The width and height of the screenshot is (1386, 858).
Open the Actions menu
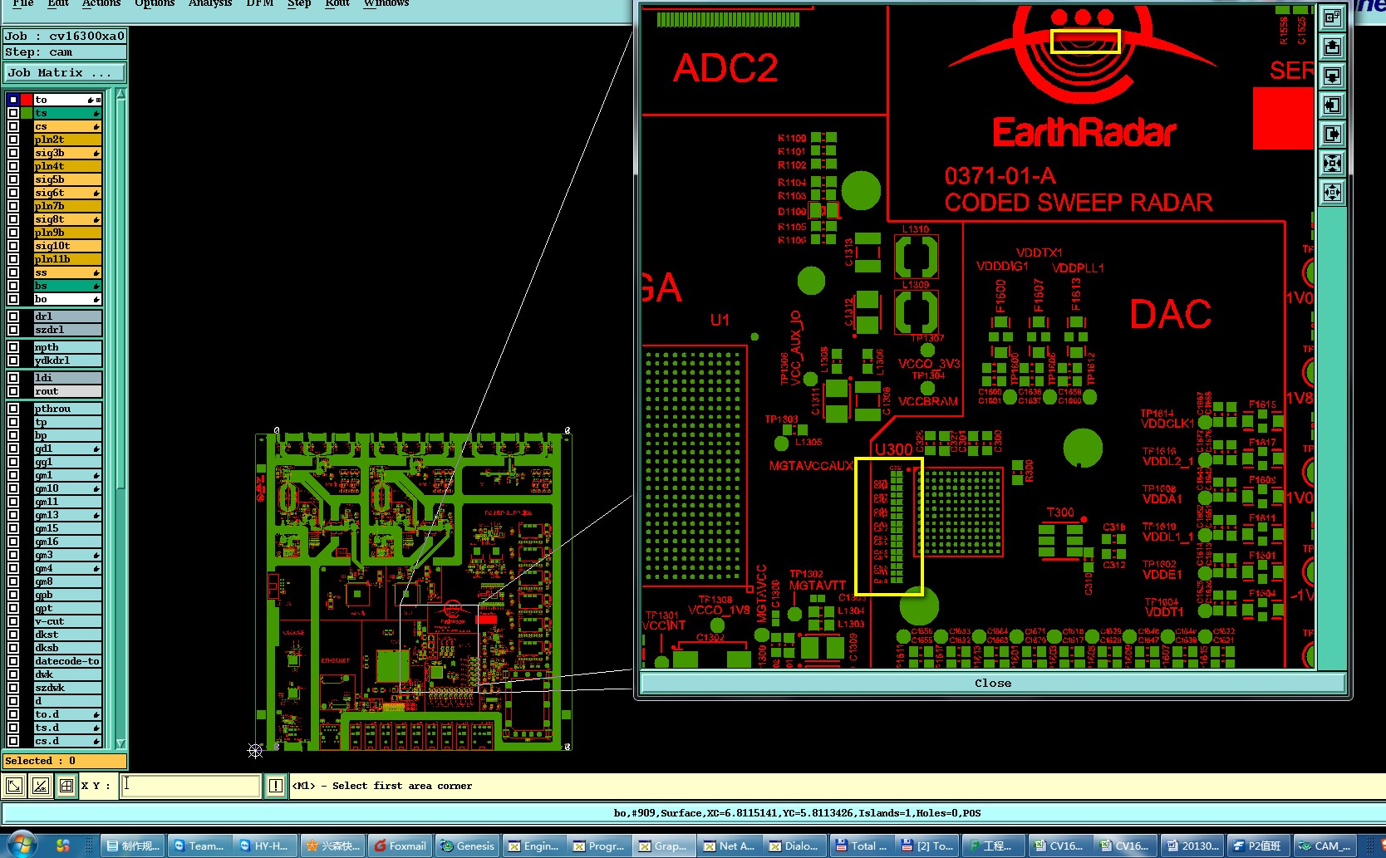click(101, 3)
